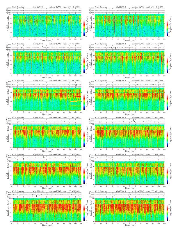Click the ch.1 waveform above the 11:50:0 spectrogram

point(129,195)
